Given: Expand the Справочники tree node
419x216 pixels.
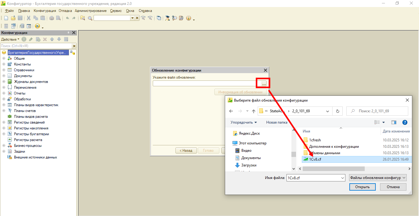Looking at the screenshot, I should (4, 70).
